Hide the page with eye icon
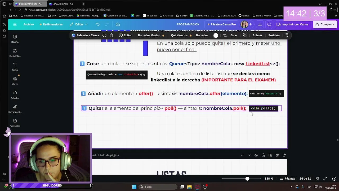 (256, 155)
